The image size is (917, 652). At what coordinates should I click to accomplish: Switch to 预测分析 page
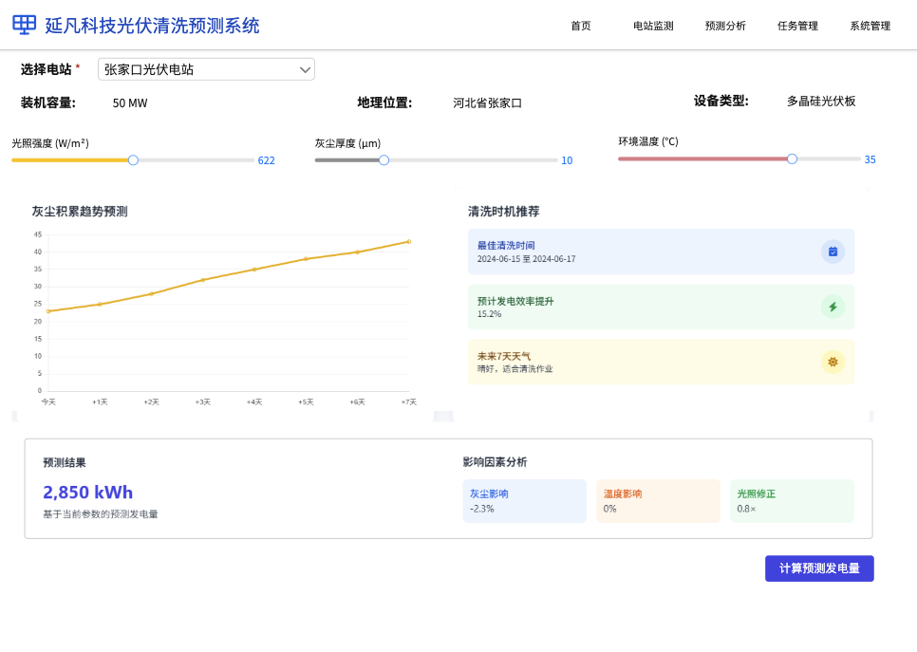[x=725, y=26]
